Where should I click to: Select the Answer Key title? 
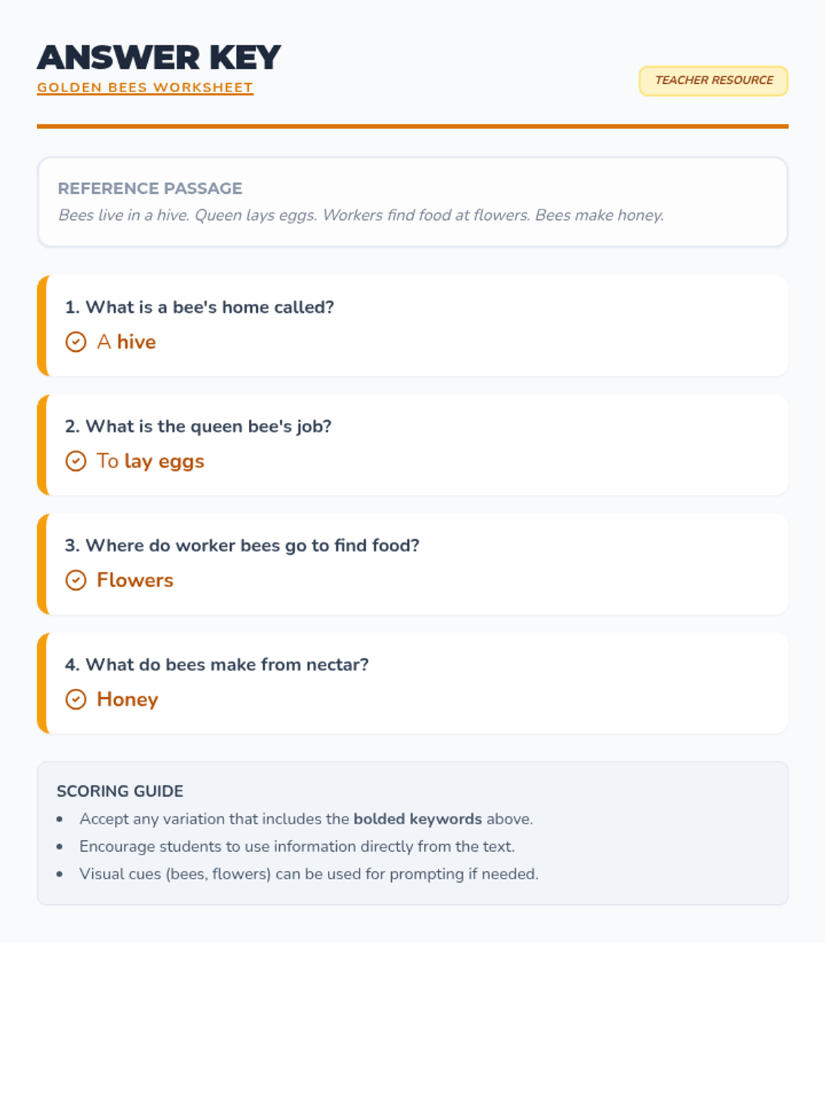point(159,58)
